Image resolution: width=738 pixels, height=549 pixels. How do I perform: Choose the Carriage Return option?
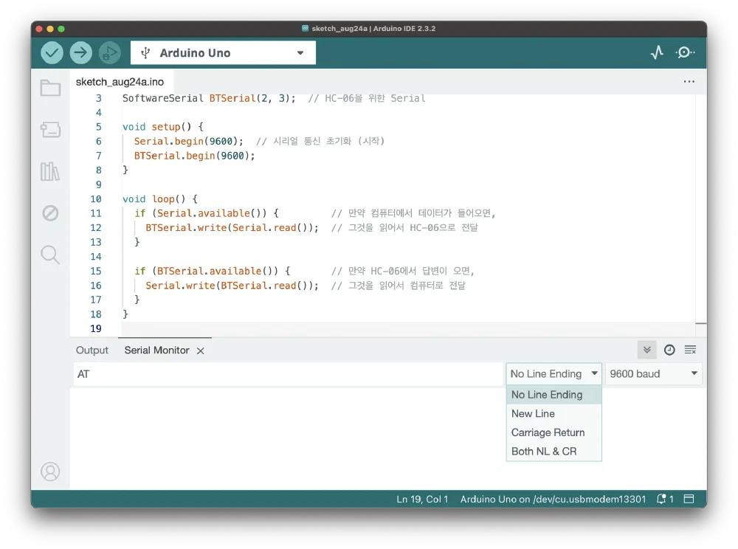[548, 432]
